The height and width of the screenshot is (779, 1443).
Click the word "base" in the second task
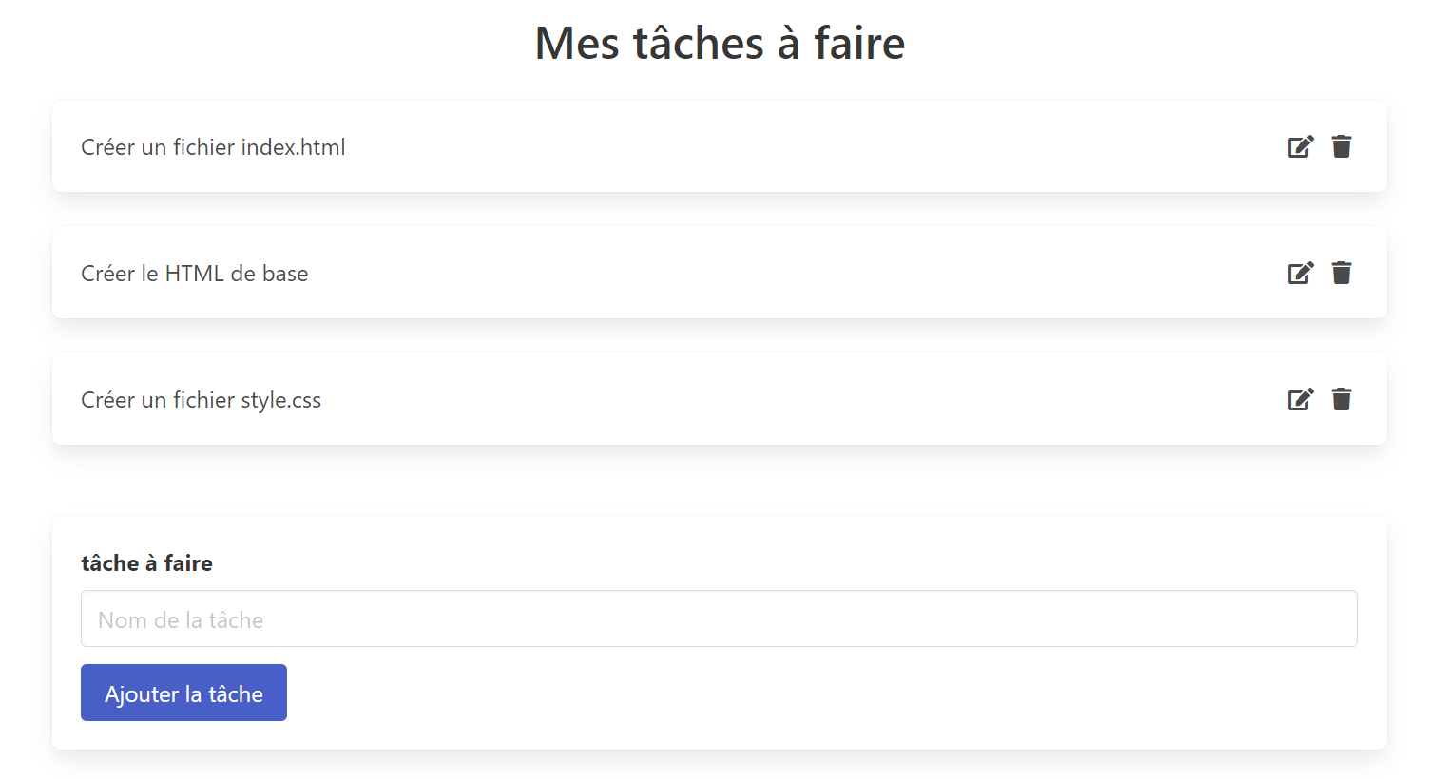tap(285, 274)
